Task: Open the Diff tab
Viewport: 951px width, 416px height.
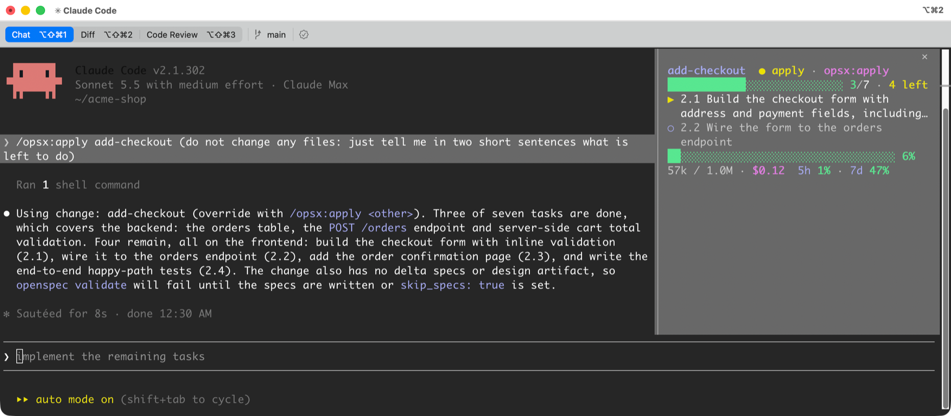Action: (x=107, y=35)
